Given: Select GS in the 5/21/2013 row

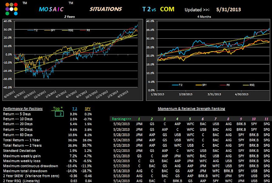Looking at the screenshot, I should pyautogui.click(x=139, y=156).
